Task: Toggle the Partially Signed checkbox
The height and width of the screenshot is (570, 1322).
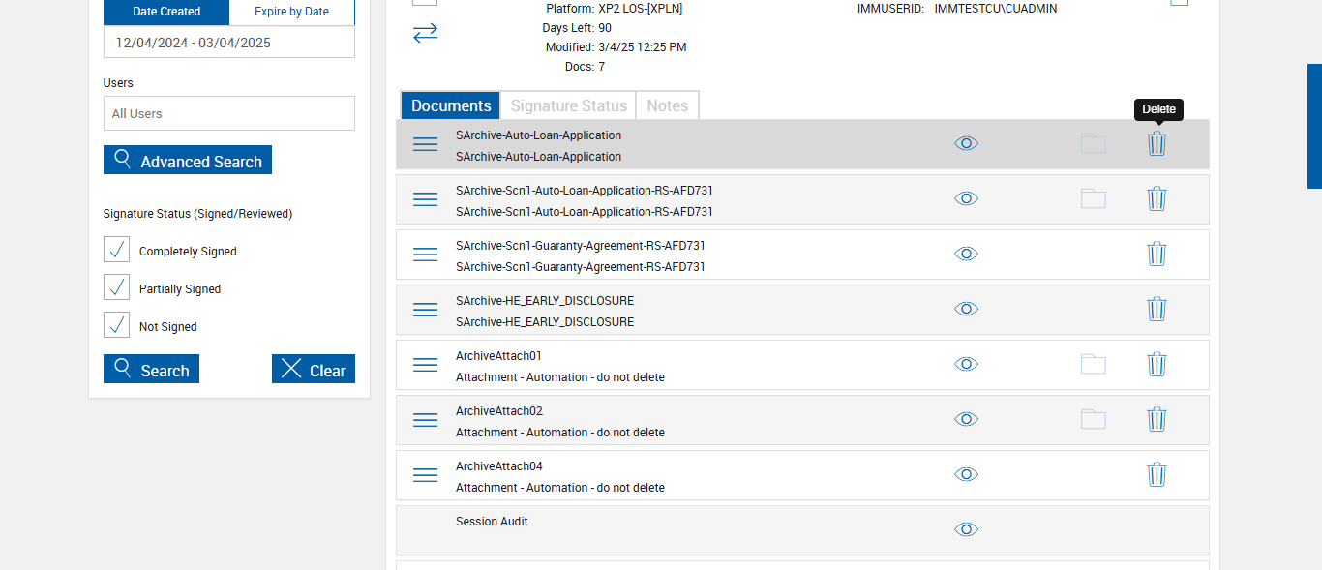Action: coord(117,287)
